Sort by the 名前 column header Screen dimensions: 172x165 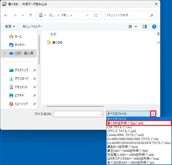tap(53, 34)
